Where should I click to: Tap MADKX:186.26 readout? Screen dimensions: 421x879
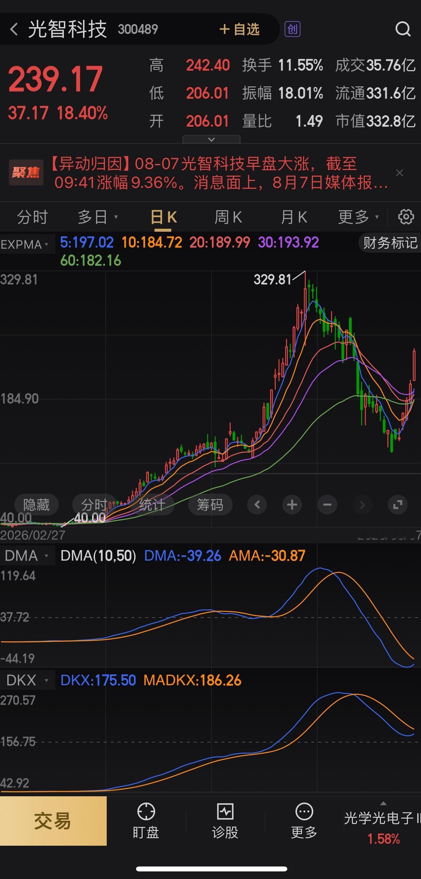(x=192, y=680)
